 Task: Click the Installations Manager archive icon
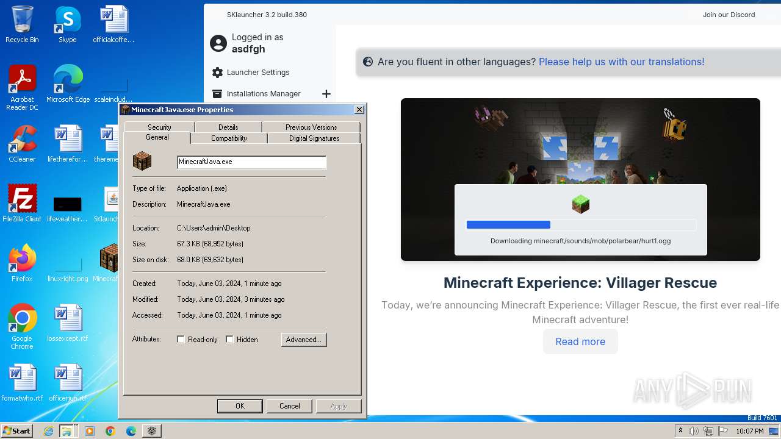(217, 94)
